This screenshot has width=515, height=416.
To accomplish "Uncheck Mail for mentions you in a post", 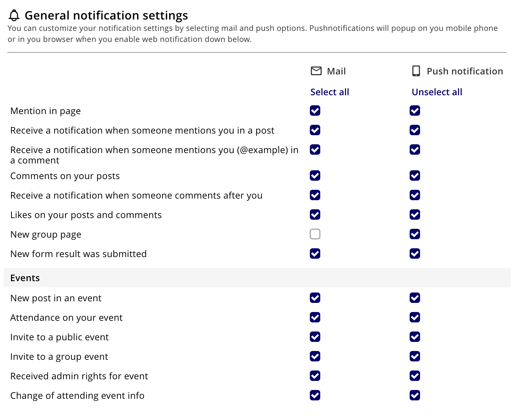I will [315, 130].
